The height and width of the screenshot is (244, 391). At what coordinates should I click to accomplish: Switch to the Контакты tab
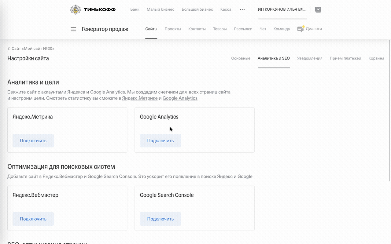197,29
